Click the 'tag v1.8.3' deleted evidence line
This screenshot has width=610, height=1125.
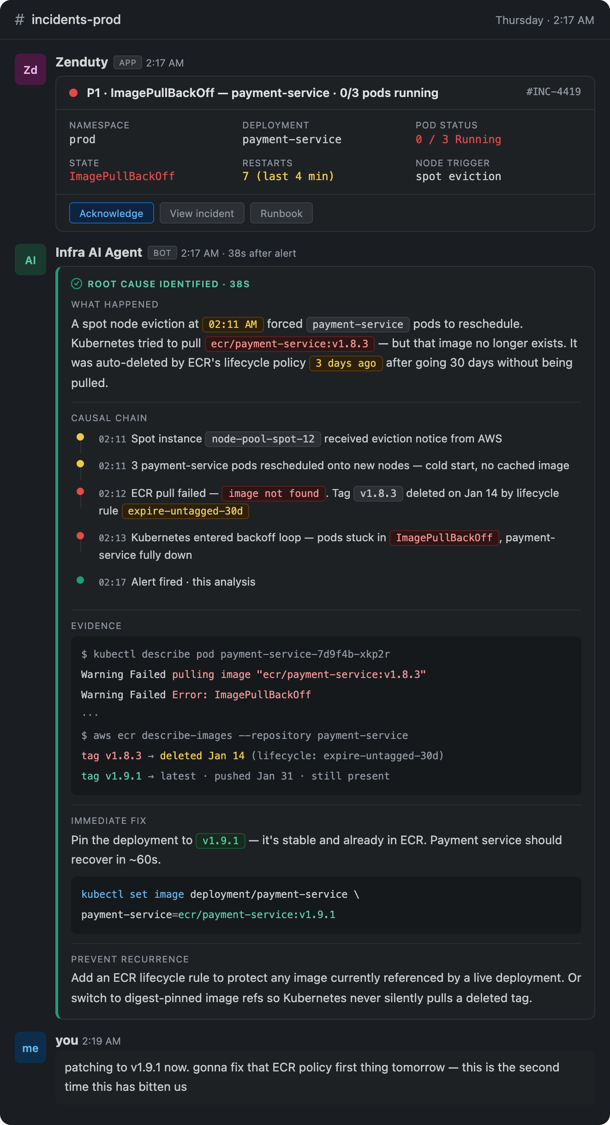(262, 756)
